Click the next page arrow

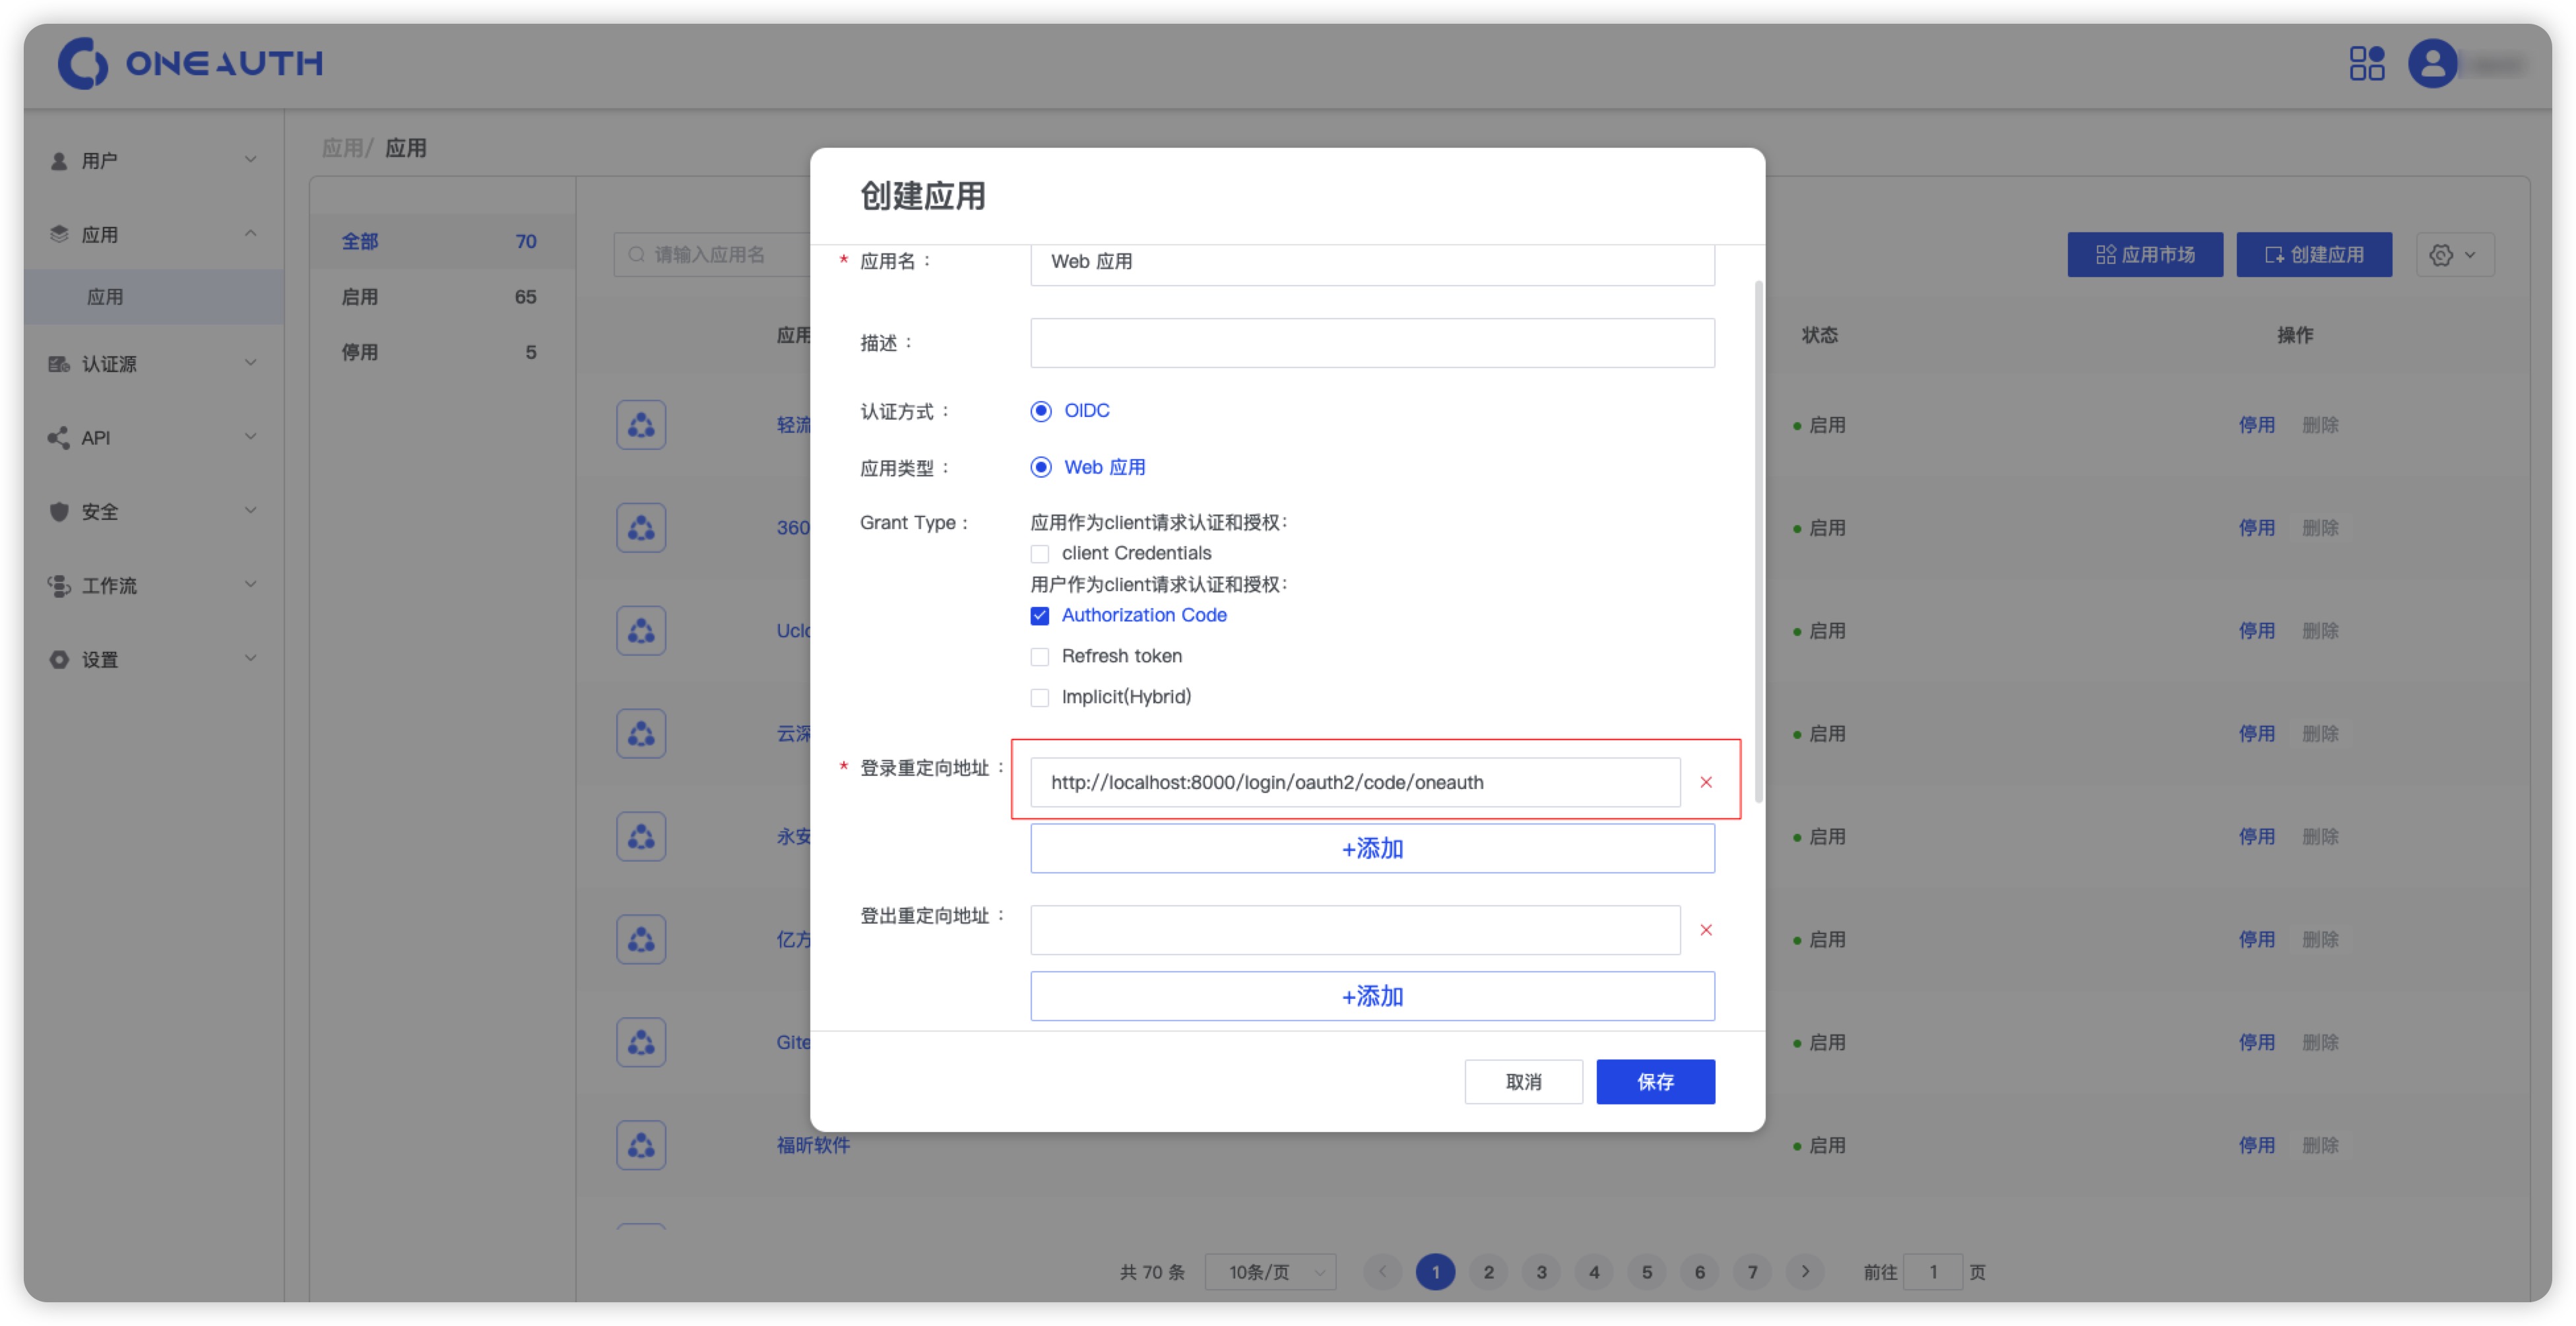(1805, 1272)
